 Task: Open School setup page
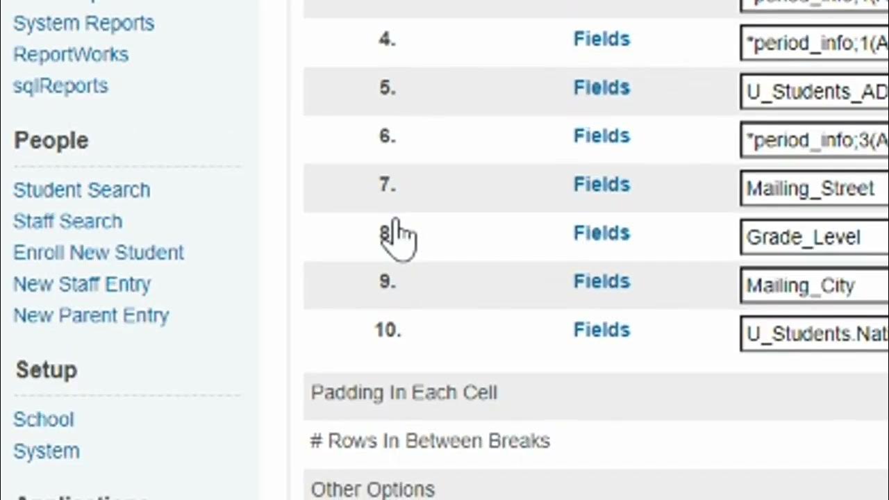43,419
